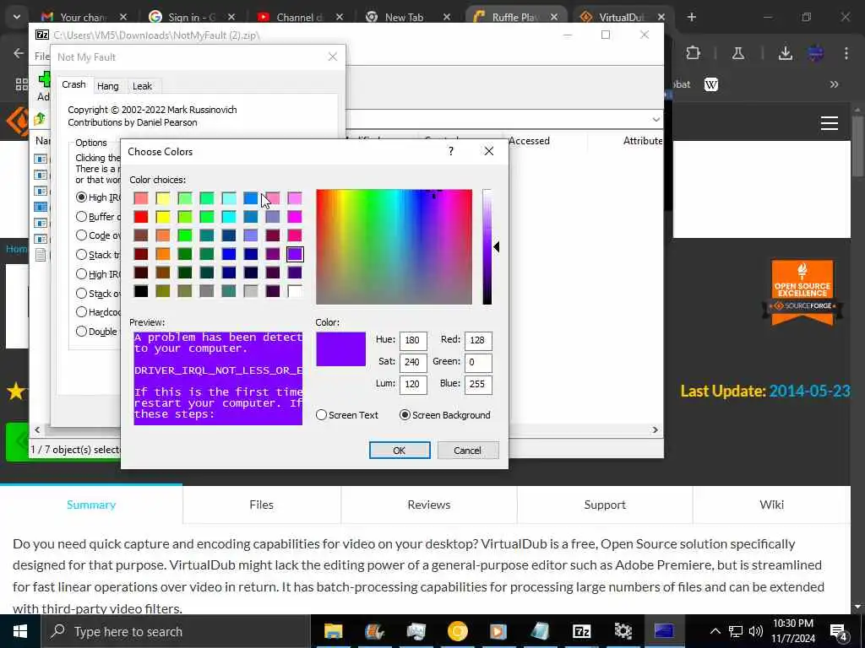This screenshot has width=865, height=648.
Task: Click the Open Source Excellence badge
Action: [802, 293]
